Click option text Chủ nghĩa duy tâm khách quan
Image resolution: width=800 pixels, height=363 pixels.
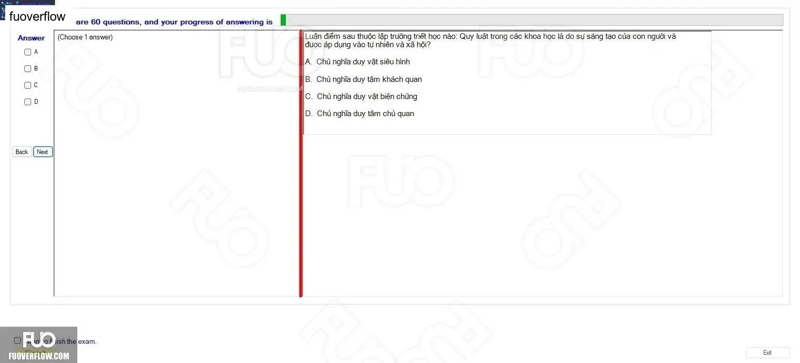click(x=369, y=79)
